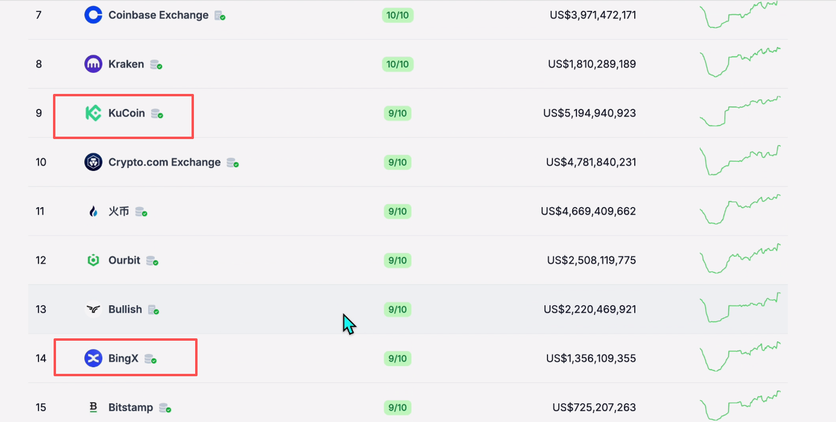Open the Coinbase Exchange link

[x=158, y=15]
